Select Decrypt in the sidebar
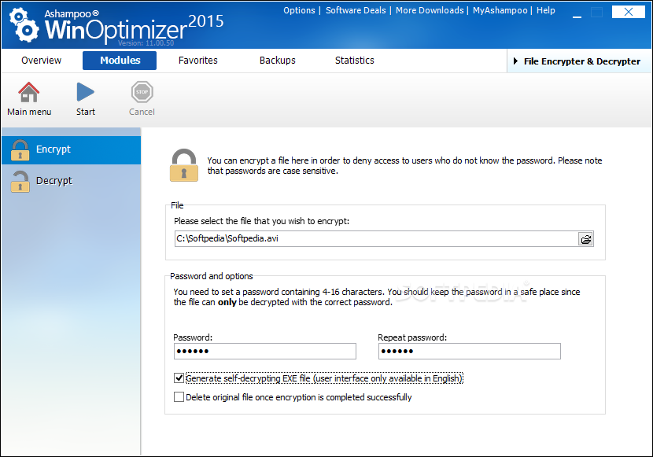The image size is (653, 457). pos(72,181)
